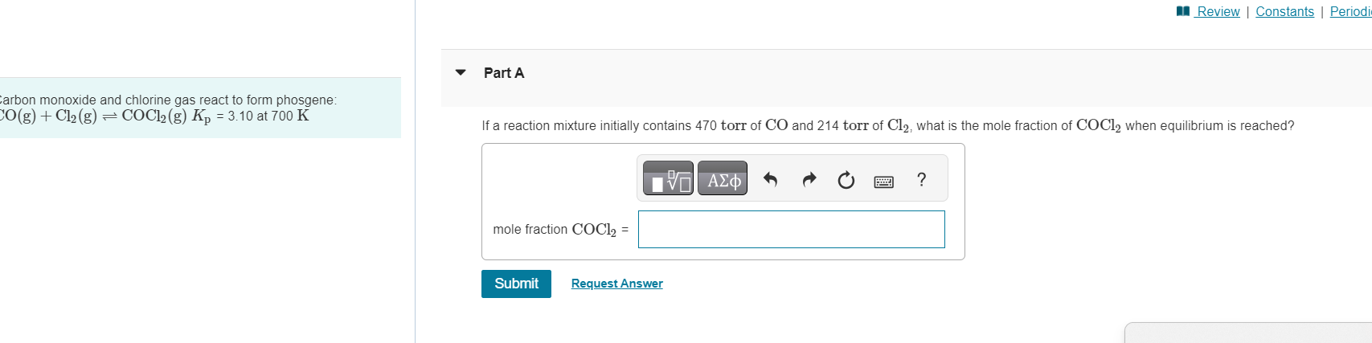
Task: Collapse the Part A section triangle
Action: click(461, 72)
